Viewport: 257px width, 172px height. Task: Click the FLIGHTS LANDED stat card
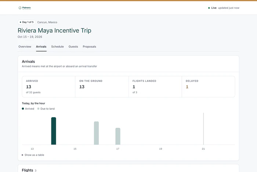tap(155, 87)
